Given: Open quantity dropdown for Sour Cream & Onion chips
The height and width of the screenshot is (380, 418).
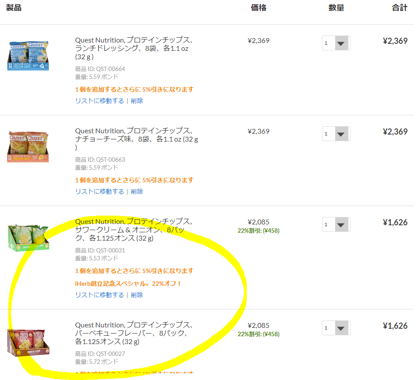Looking at the screenshot, I should 336,224.
